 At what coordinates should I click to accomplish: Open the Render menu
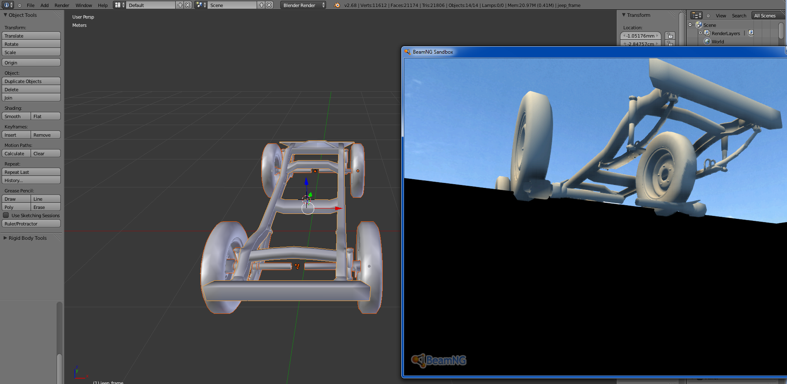point(62,5)
